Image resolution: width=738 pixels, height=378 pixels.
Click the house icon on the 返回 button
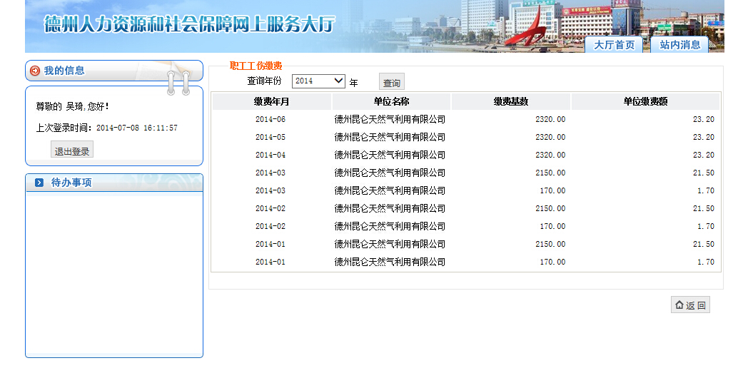[x=679, y=305]
